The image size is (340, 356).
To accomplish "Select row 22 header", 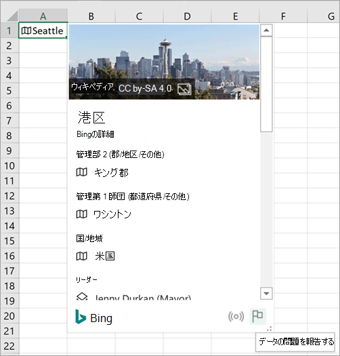I will pyautogui.click(x=9, y=346).
